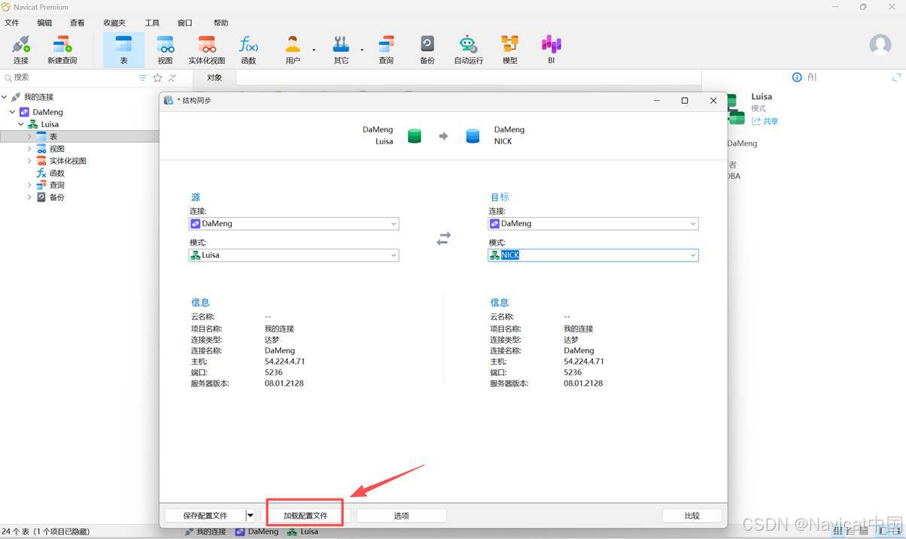
Task: Click the 比较 (Compare) button
Action: click(692, 516)
